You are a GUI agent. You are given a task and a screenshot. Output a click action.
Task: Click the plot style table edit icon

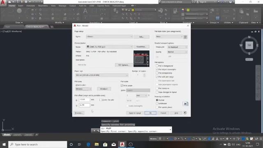click(x=185, y=37)
